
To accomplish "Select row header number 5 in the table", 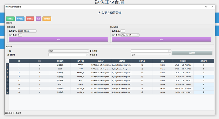I will coord(7,81).
